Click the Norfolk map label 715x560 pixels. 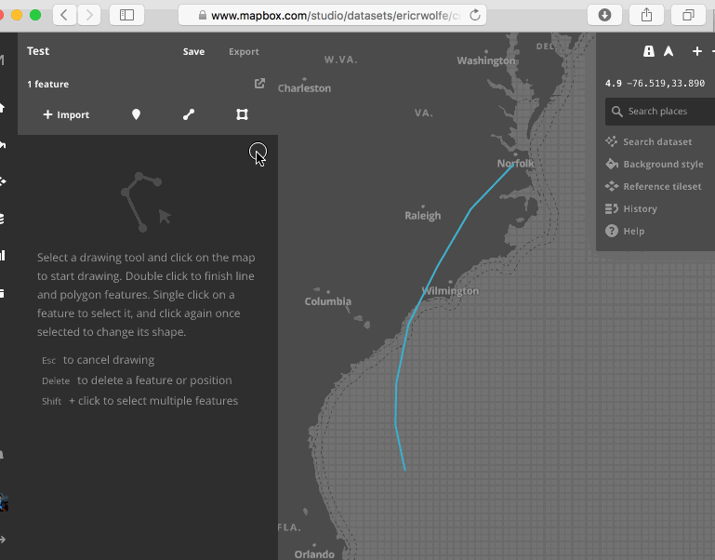[515, 164]
